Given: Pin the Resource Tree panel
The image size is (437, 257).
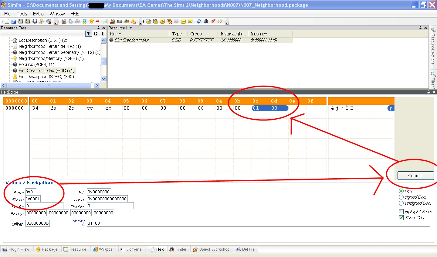Looking at the screenshot, I should tap(98, 28).
